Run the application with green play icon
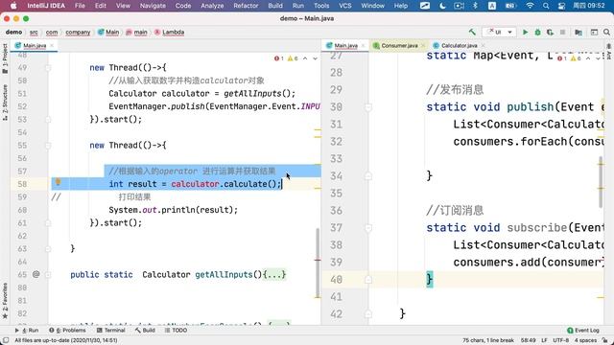The height and width of the screenshot is (345, 614). click(x=525, y=32)
